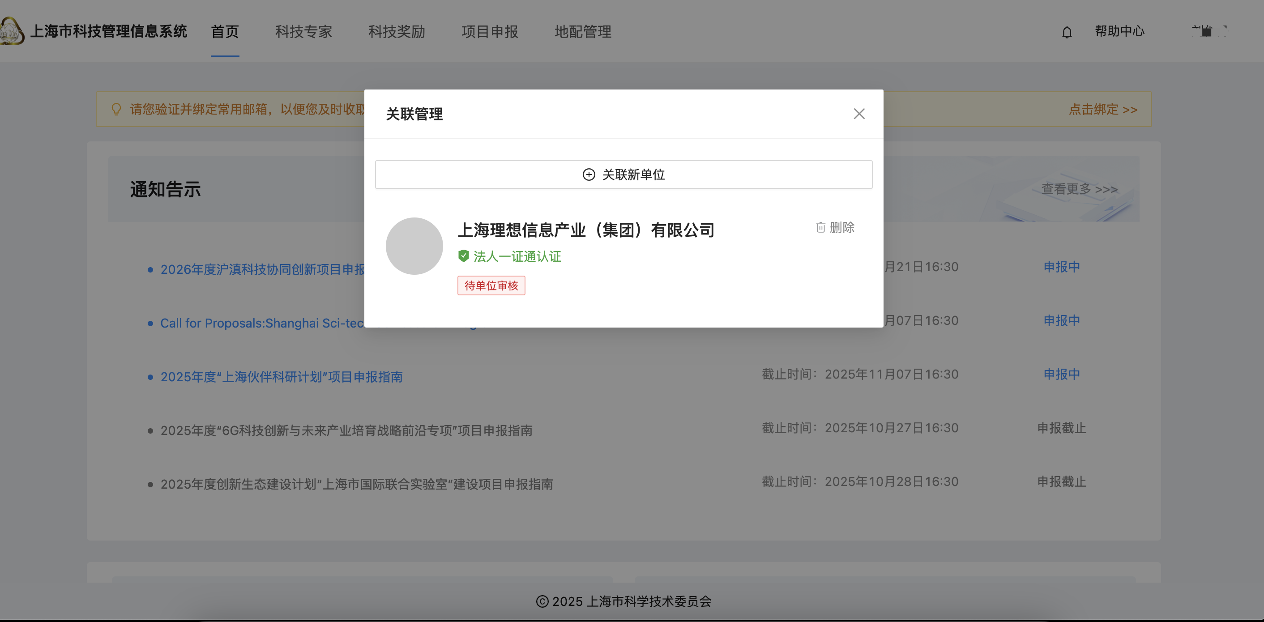Click 点击绑定 email link

point(1102,109)
